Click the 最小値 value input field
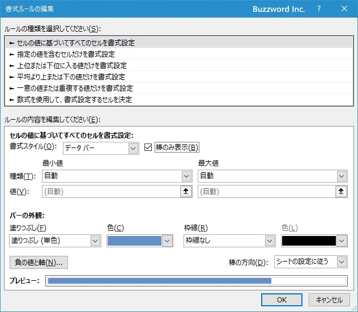 [x=112, y=191]
